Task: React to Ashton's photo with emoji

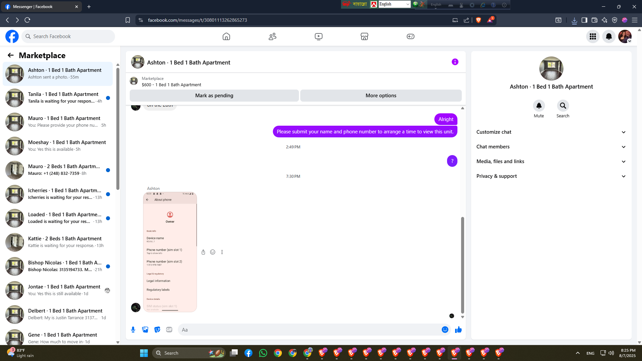Action: click(x=213, y=252)
